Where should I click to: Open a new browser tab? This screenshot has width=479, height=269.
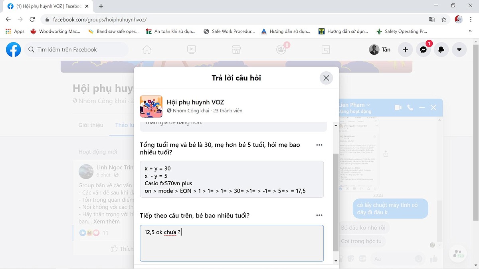pos(101,6)
